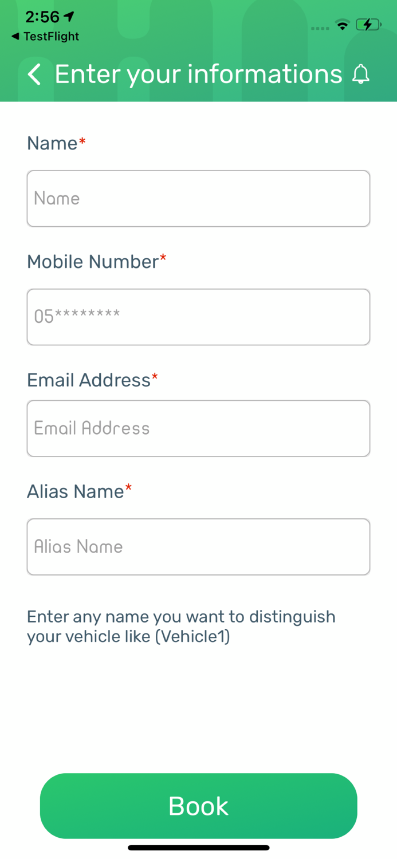Select the Mobile Number field showing 05********
The image size is (397, 859).
198,317
